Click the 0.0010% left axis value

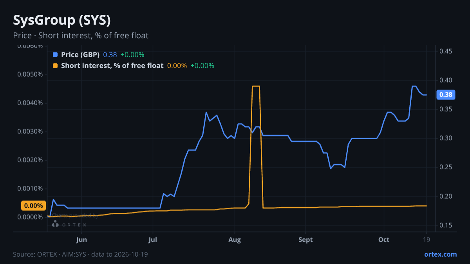[x=30, y=189]
